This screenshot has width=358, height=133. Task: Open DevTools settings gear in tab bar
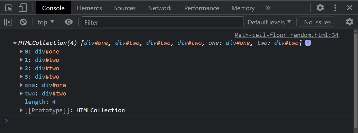pos(320,8)
